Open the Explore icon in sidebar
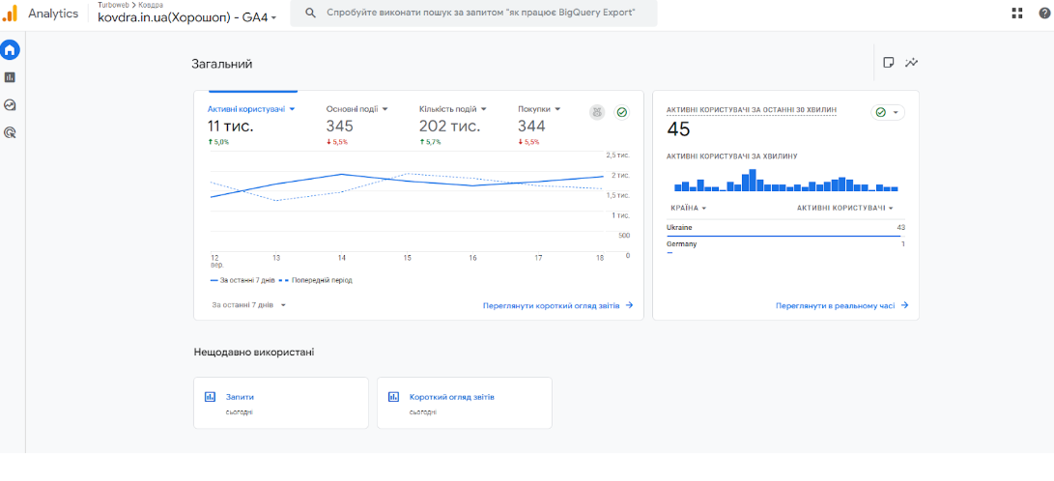Screen dimensions: 1054x481 (10, 105)
